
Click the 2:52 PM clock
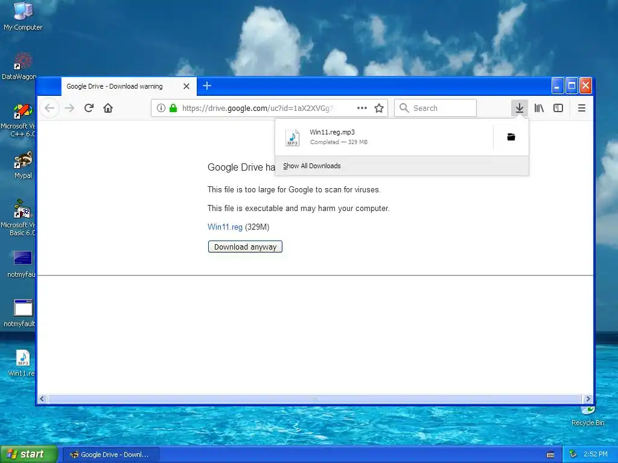click(x=595, y=455)
